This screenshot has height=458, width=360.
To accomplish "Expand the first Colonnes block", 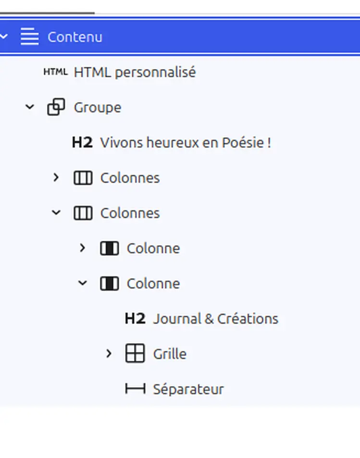I will point(56,178).
